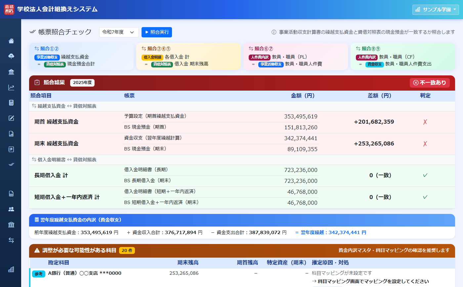Click the 借入金明細書 ⇔ 貸借対照表 section heading
This screenshot has height=287, width=463.
(64, 160)
